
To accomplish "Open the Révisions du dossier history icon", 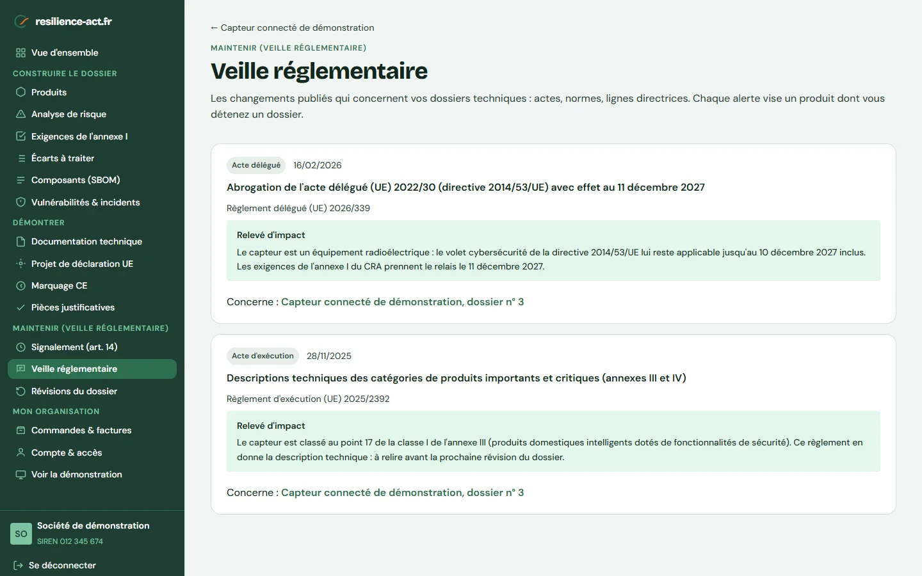I will tap(20, 391).
